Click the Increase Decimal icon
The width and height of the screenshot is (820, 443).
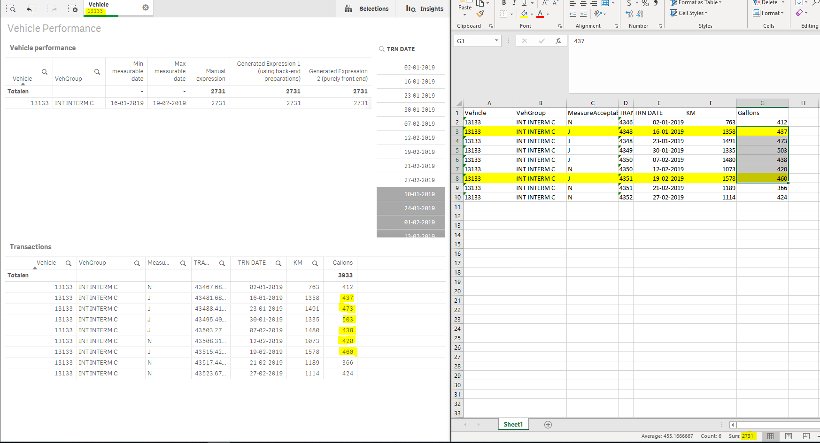[629, 14]
